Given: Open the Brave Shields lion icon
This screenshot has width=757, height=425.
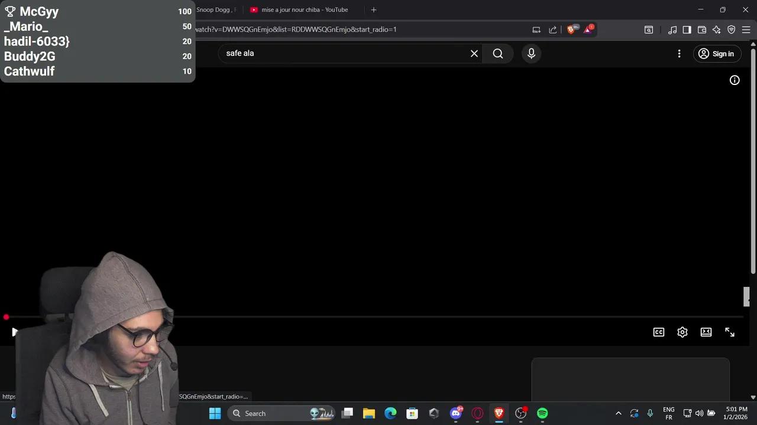Looking at the screenshot, I should (x=571, y=30).
